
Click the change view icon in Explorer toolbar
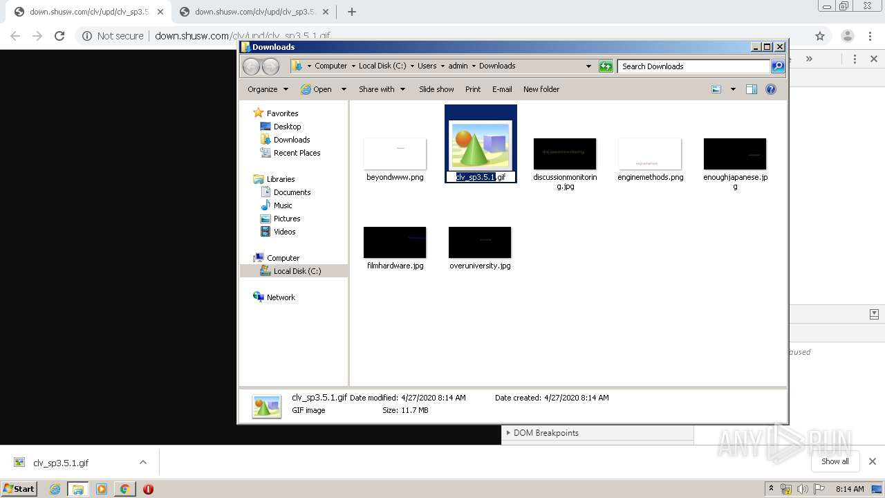pos(716,89)
